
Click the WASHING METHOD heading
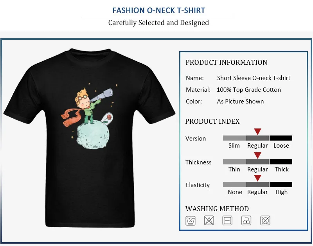[217, 209]
